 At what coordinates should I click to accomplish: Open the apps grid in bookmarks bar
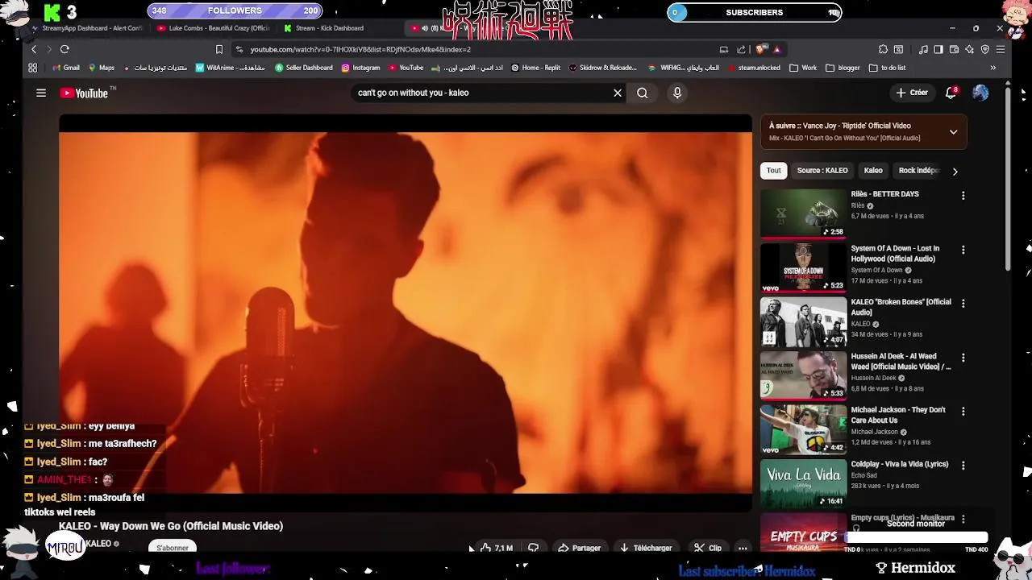click(x=33, y=68)
